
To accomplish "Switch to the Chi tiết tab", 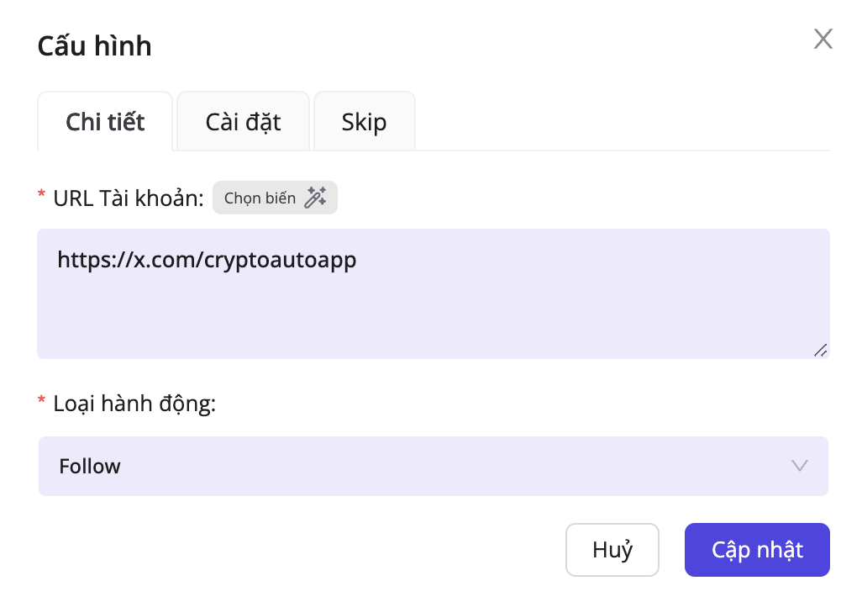I will (105, 122).
